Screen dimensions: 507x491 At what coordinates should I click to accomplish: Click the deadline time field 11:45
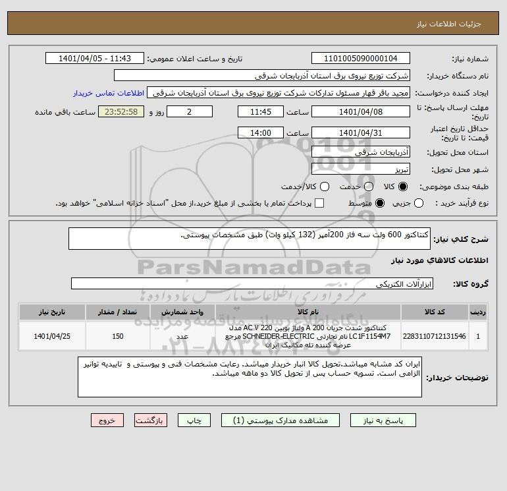click(x=261, y=111)
